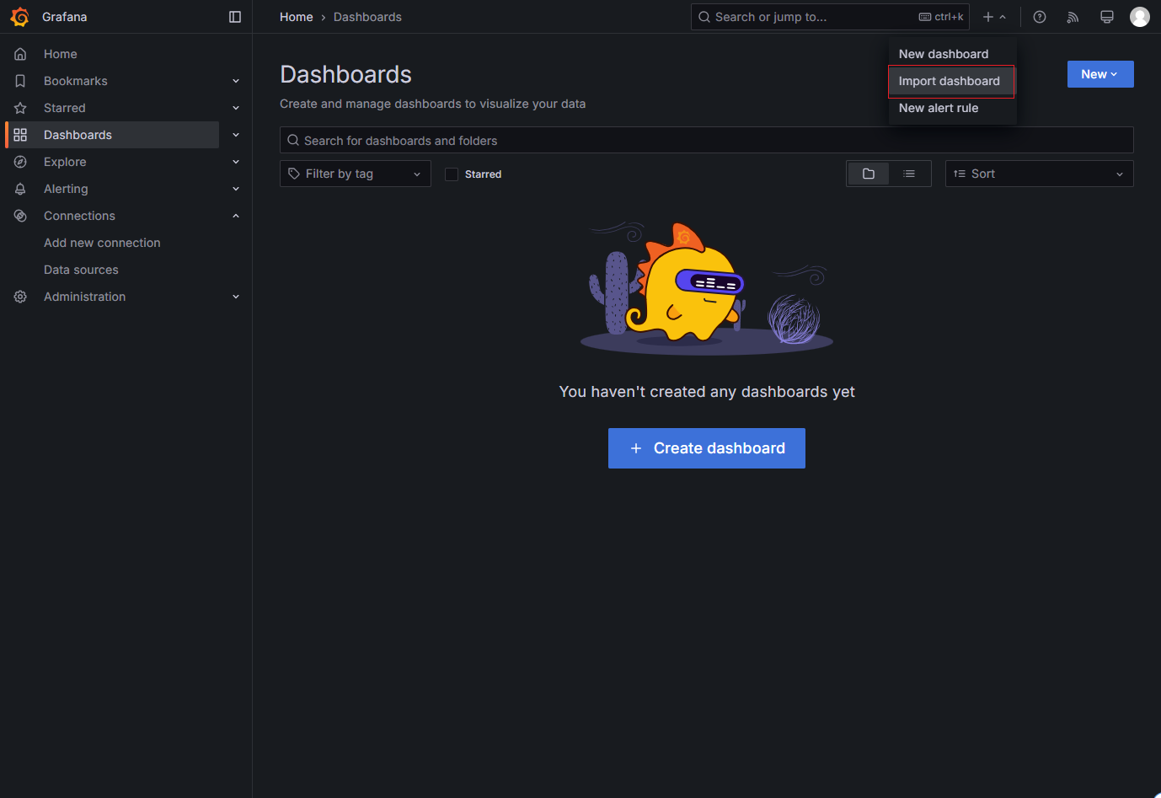Expand the Alerting section chevron

pos(236,189)
